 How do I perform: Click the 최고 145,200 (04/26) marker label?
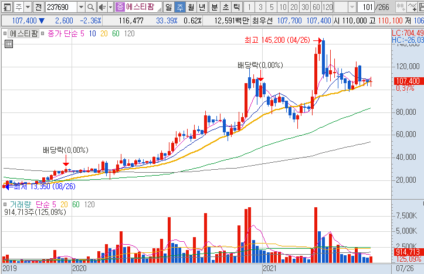tap(277, 40)
